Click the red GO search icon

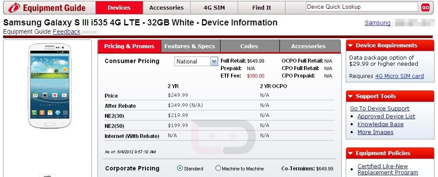point(425,7)
